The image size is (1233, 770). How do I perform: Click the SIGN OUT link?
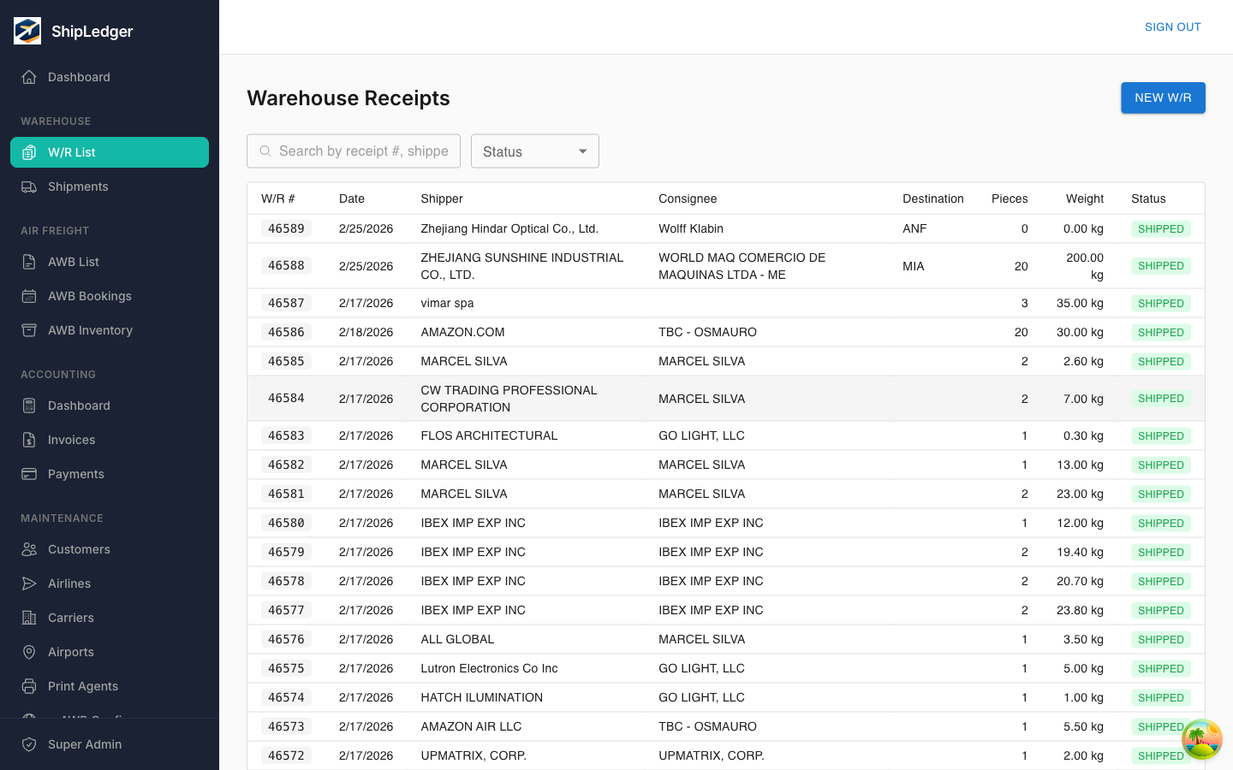point(1173,27)
